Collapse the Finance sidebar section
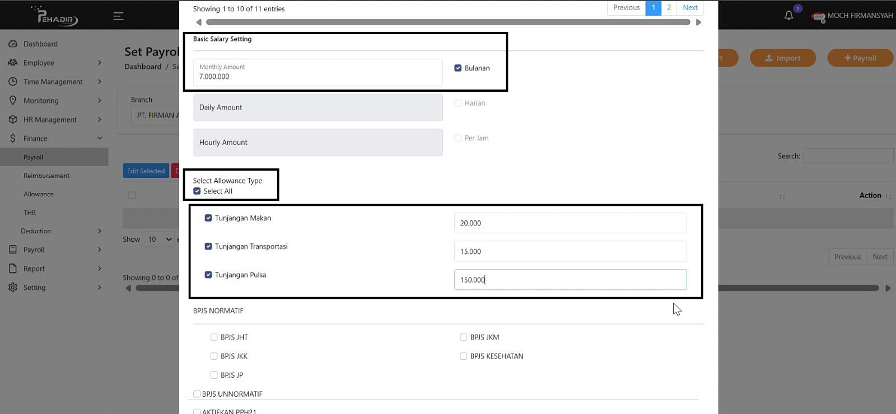896x414 pixels. pyautogui.click(x=100, y=139)
